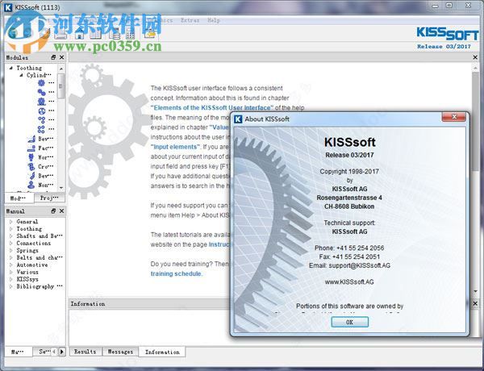The width and height of the screenshot is (484, 371).
Task: Expand General in the Manual tree
Action: 11,222
